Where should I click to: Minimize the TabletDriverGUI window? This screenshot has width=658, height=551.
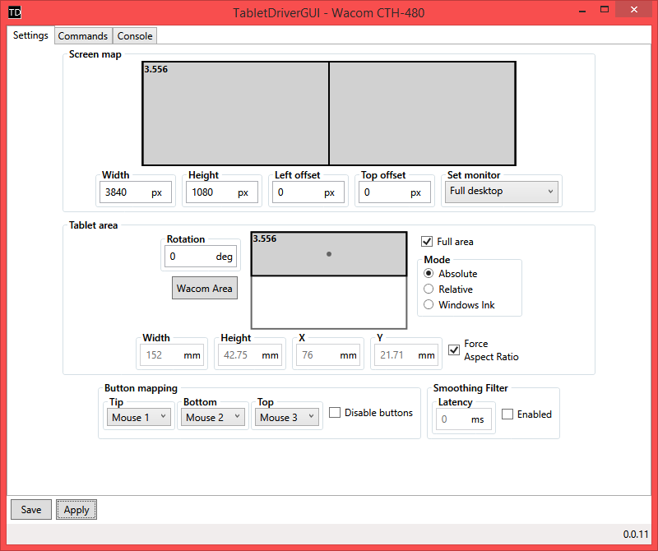point(582,10)
